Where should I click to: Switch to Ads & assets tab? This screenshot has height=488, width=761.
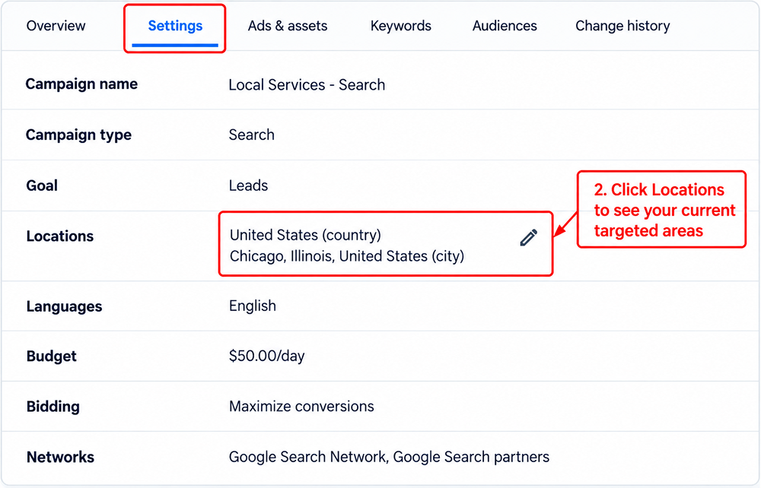click(x=288, y=26)
